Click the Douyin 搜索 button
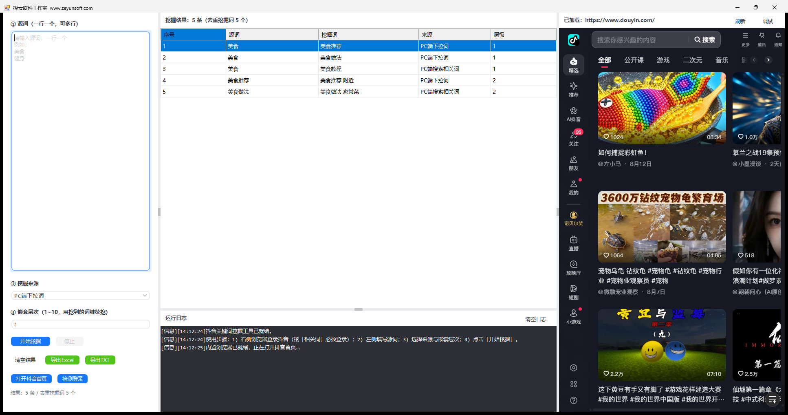 [705, 40]
